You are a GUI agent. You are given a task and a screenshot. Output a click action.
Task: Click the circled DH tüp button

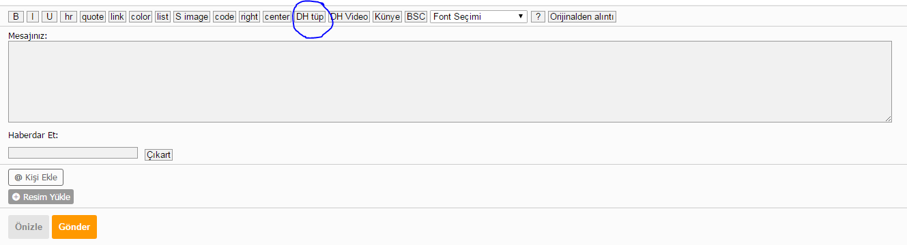coord(310,17)
